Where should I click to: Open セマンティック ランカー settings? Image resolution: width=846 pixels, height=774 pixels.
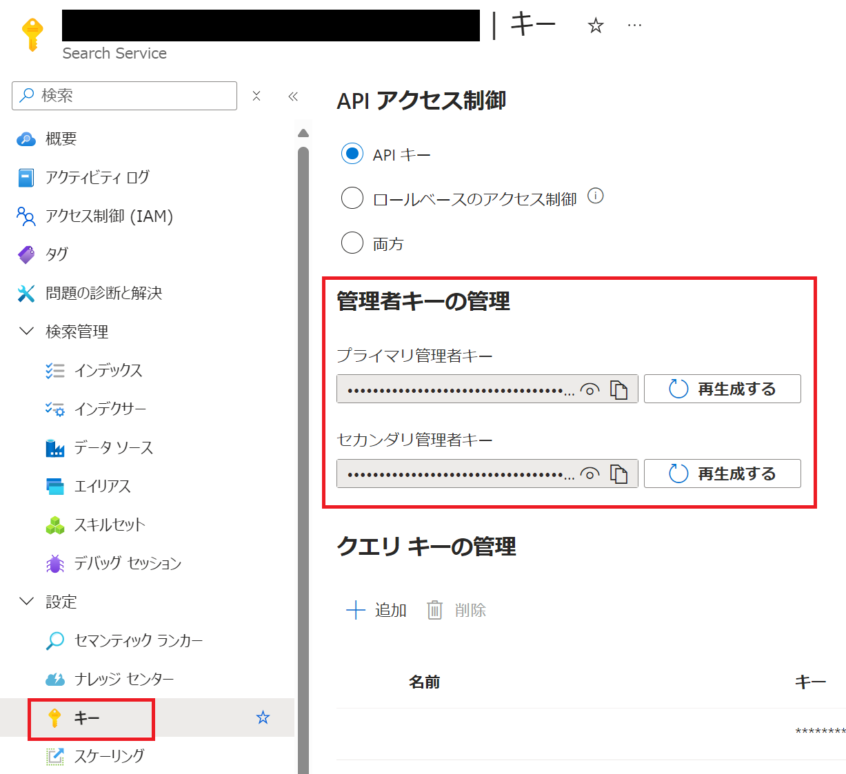[138, 640]
